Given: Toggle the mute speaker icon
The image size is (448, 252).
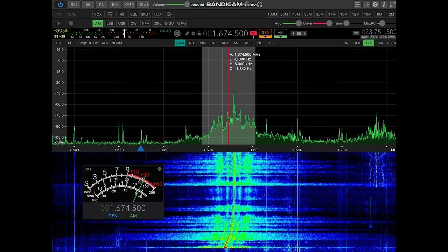Looking at the screenshot, I should tap(122, 14).
